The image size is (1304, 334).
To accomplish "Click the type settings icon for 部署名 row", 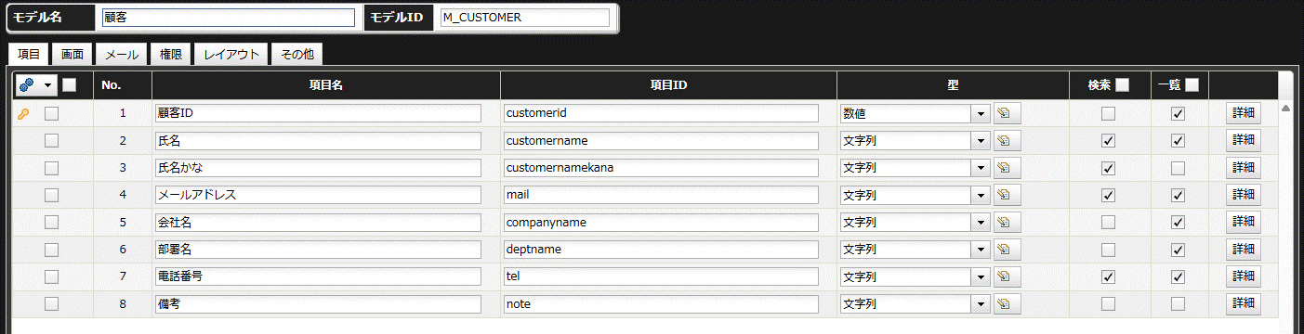I will click(x=1007, y=250).
